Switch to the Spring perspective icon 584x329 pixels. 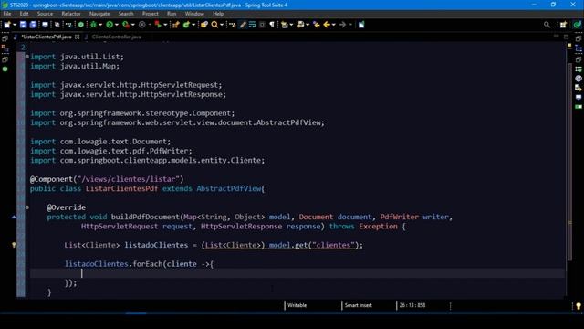[x=577, y=25]
